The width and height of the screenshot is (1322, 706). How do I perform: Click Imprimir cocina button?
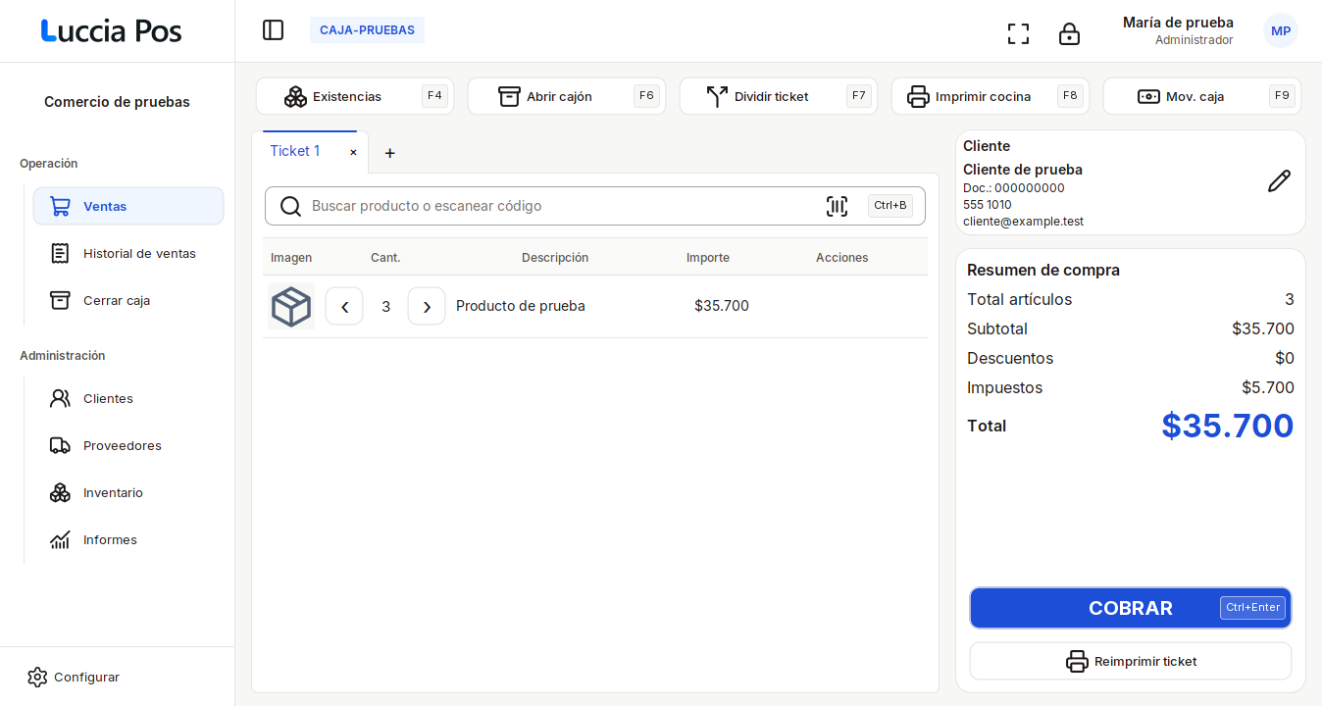tap(991, 96)
